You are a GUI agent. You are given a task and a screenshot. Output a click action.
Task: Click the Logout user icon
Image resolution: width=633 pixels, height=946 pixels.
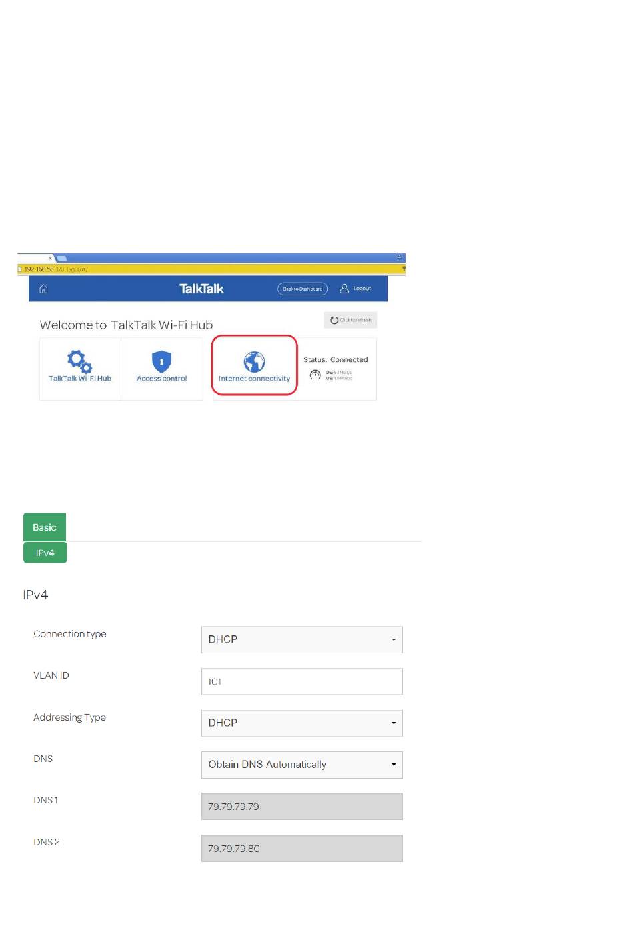click(x=344, y=289)
